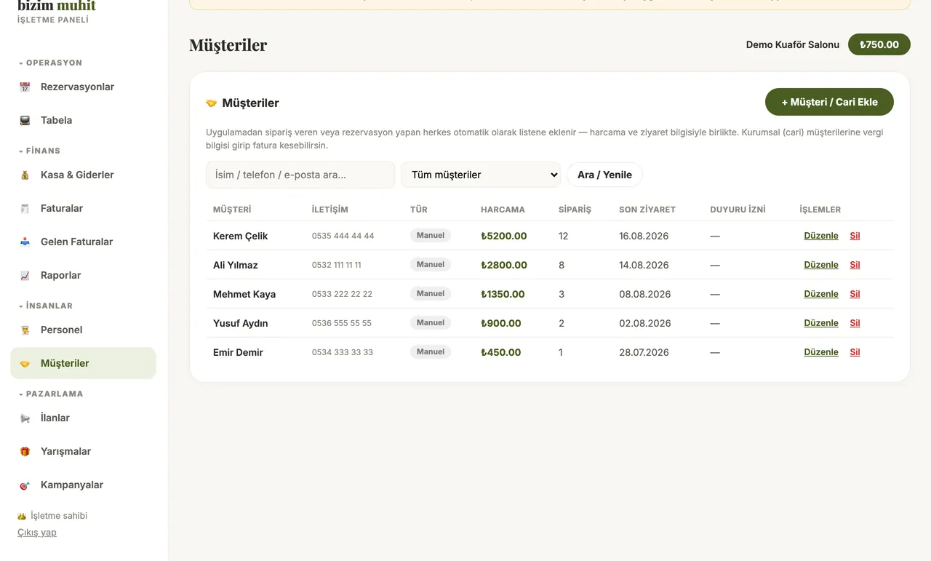Click the Faturalar receipt icon
Screen dimensions: 931x561
pyautogui.click(x=25, y=209)
